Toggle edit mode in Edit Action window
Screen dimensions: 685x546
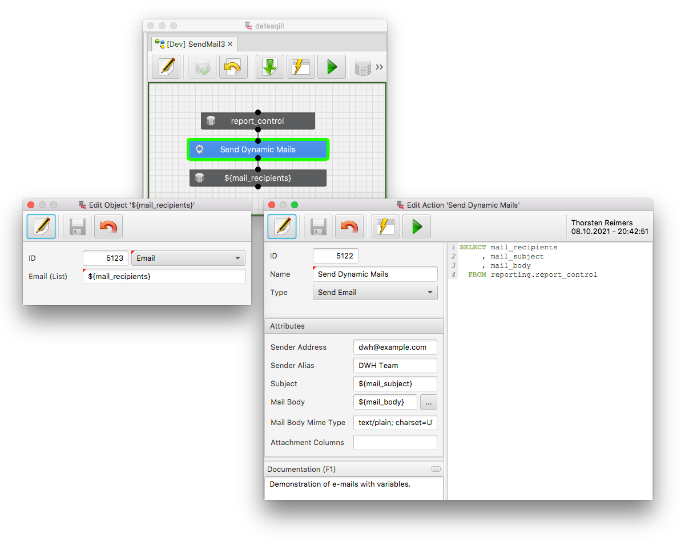click(282, 227)
